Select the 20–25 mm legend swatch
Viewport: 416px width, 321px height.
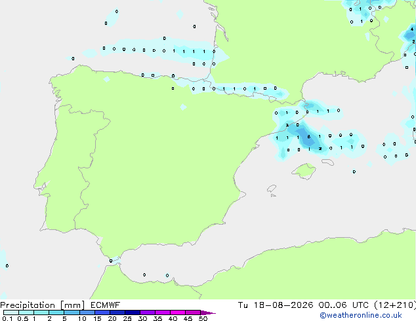[x=117, y=312]
